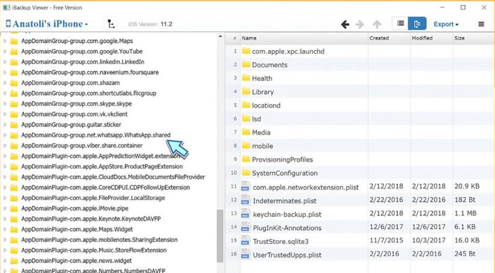The image size is (495, 273).
Task: Select the Music.StoreFlowExtension tree item
Action: pos(94,250)
